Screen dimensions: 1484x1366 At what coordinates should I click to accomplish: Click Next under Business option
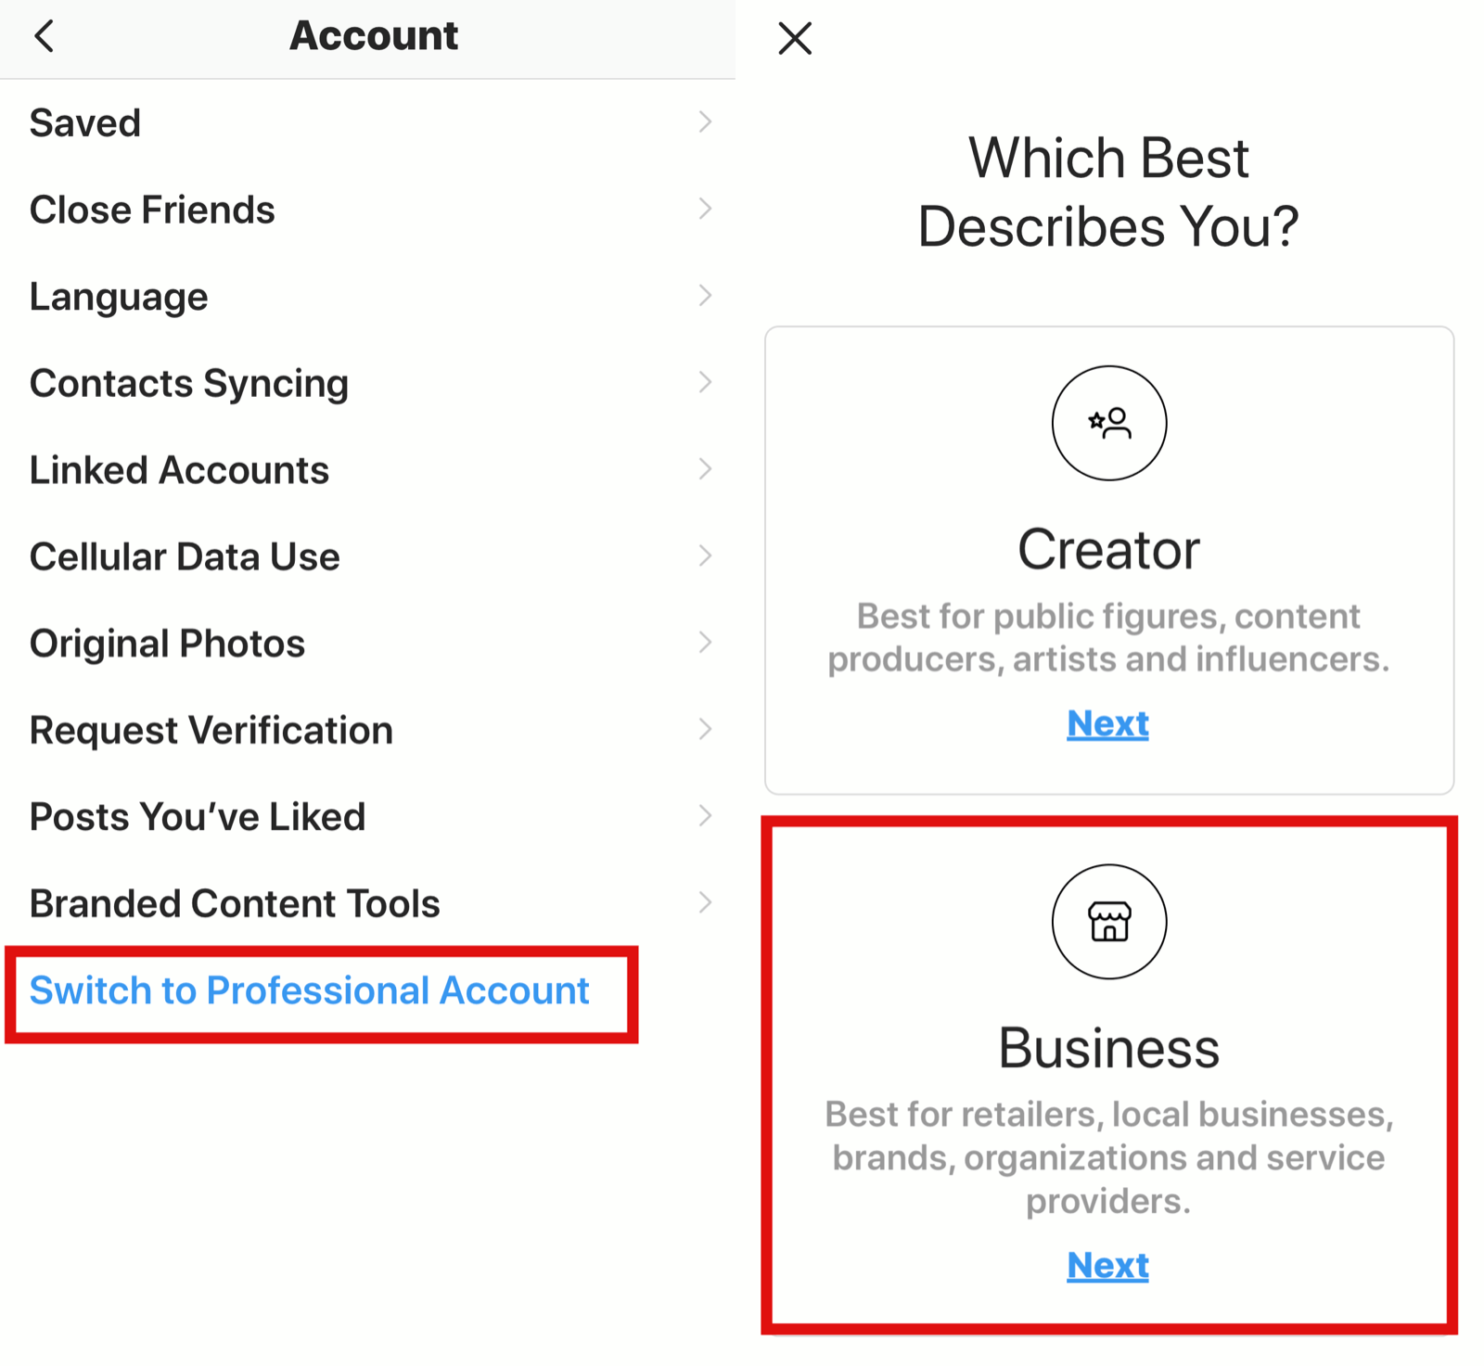(1108, 1265)
